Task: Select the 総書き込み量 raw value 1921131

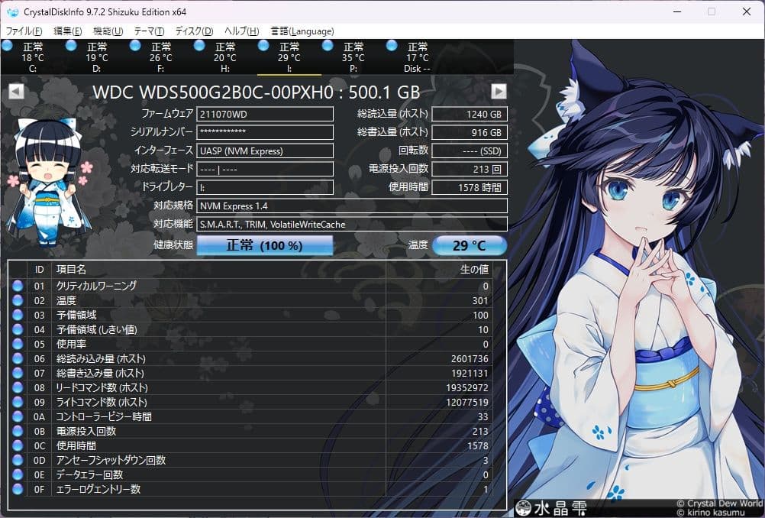Action: tap(470, 374)
